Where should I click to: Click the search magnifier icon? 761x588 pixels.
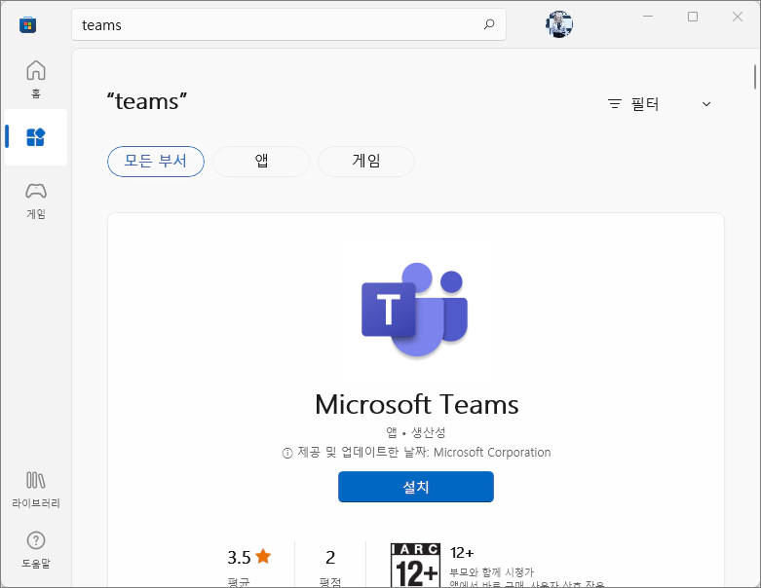pos(489,24)
